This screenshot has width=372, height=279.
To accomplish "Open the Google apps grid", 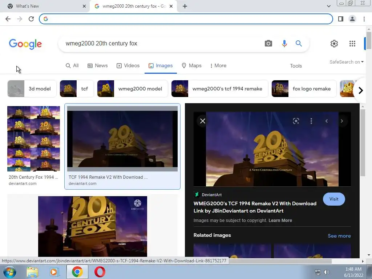I will pos(352,44).
